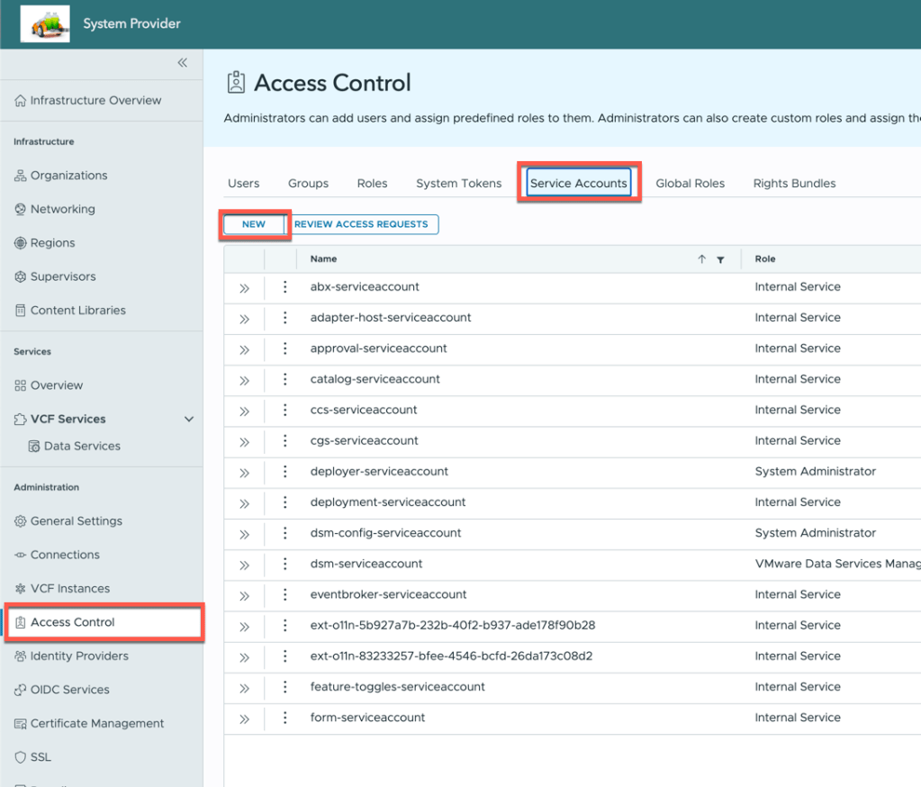Click Review Access Requests button
Screen dimensions: 921x787
click(x=361, y=224)
